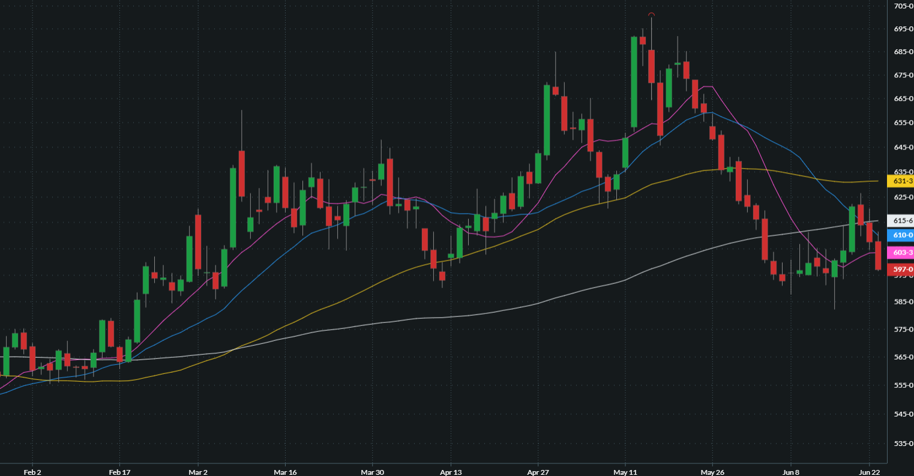
Task: Click the Mar 30 date label
Action: (372, 472)
